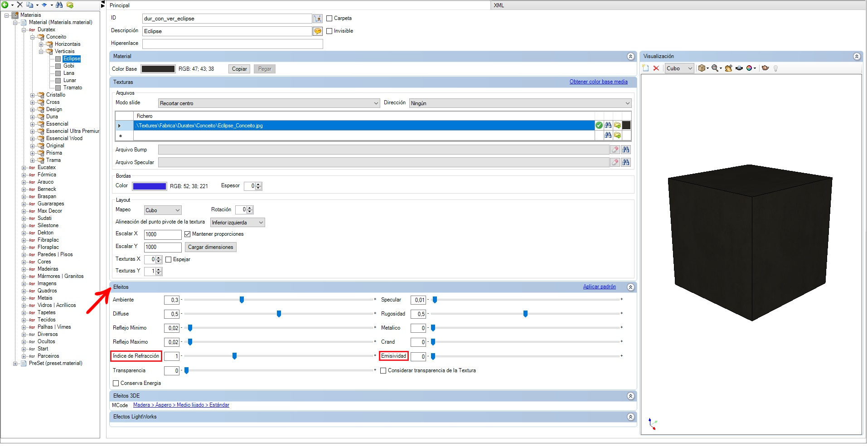Check the Conserva Energia checkbox
The height and width of the screenshot is (447, 867).
(x=116, y=384)
